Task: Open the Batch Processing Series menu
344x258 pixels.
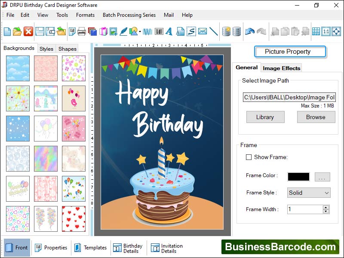Action: [x=129, y=15]
